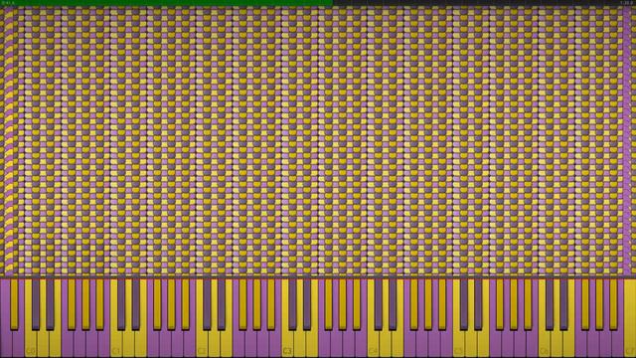Tap the C-sharp black key beside C3
The width and height of the screenshot is (636, 358).
pos(292,304)
